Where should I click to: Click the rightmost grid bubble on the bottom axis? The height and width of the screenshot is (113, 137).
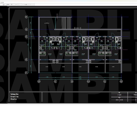pos(121,81)
